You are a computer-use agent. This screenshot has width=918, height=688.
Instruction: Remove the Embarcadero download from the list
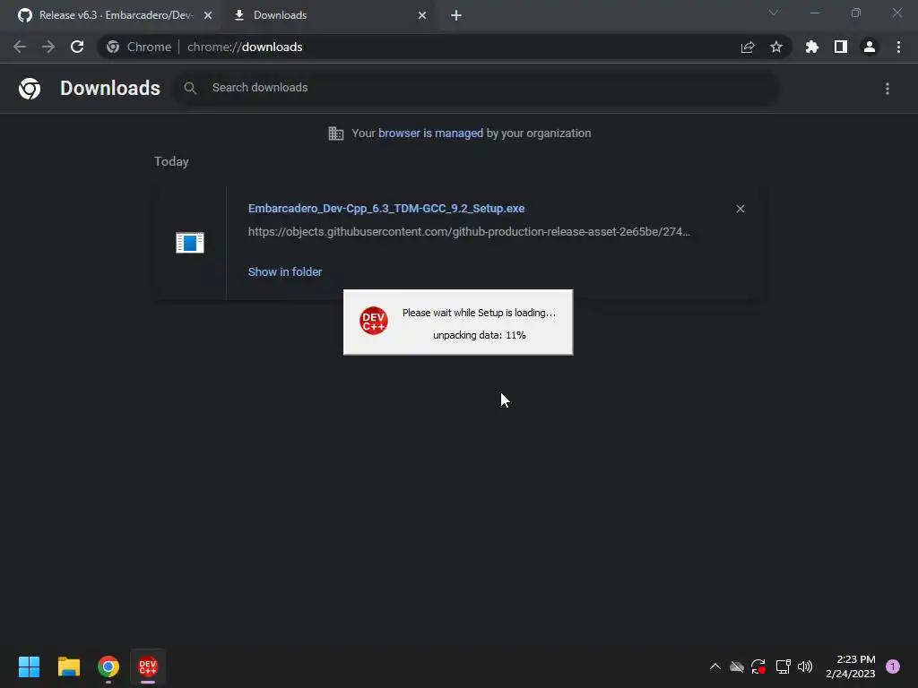tap(740, 209)
